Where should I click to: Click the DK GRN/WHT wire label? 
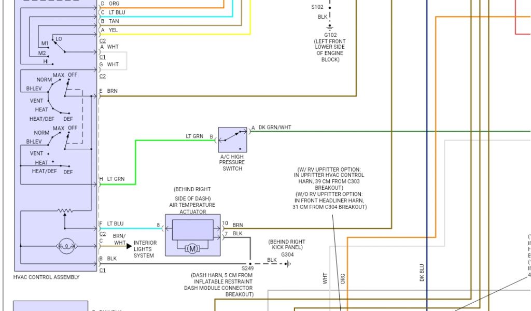coord(275,128)
